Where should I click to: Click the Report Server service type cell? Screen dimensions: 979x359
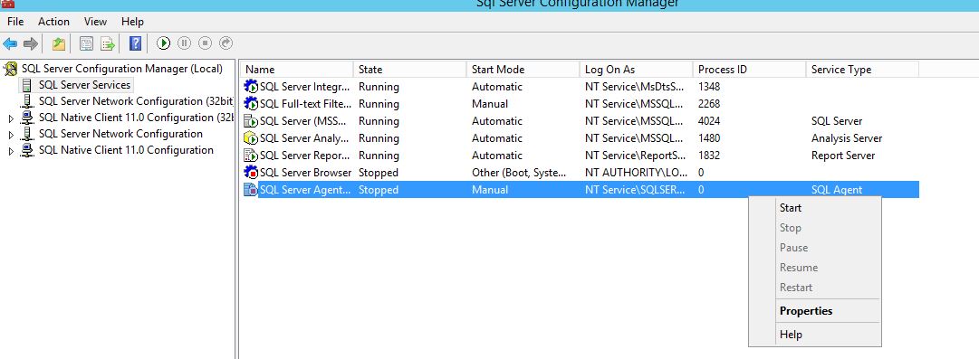click(x=843, y=156)
